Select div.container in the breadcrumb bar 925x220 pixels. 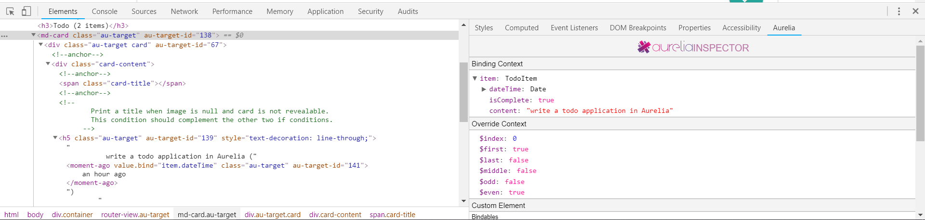[x=72, y=215]
